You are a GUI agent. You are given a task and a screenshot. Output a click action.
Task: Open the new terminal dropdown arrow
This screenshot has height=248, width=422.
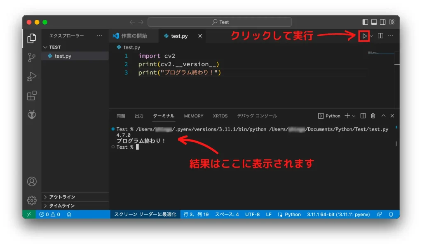354,116
